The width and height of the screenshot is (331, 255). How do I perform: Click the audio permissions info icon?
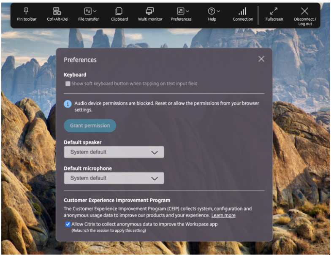tap(68, 104)
